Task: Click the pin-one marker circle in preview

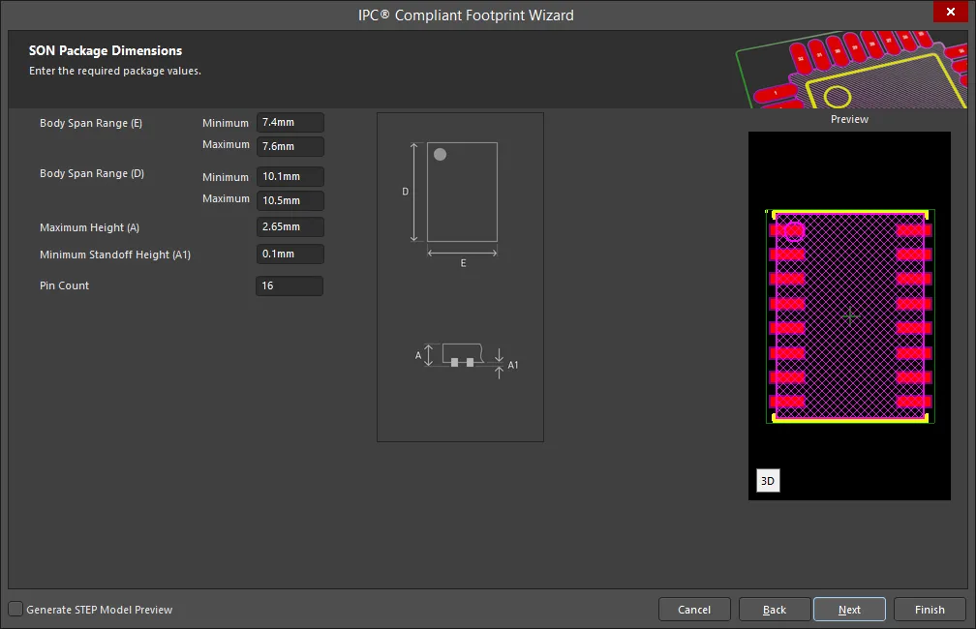Action: (794, 231)
